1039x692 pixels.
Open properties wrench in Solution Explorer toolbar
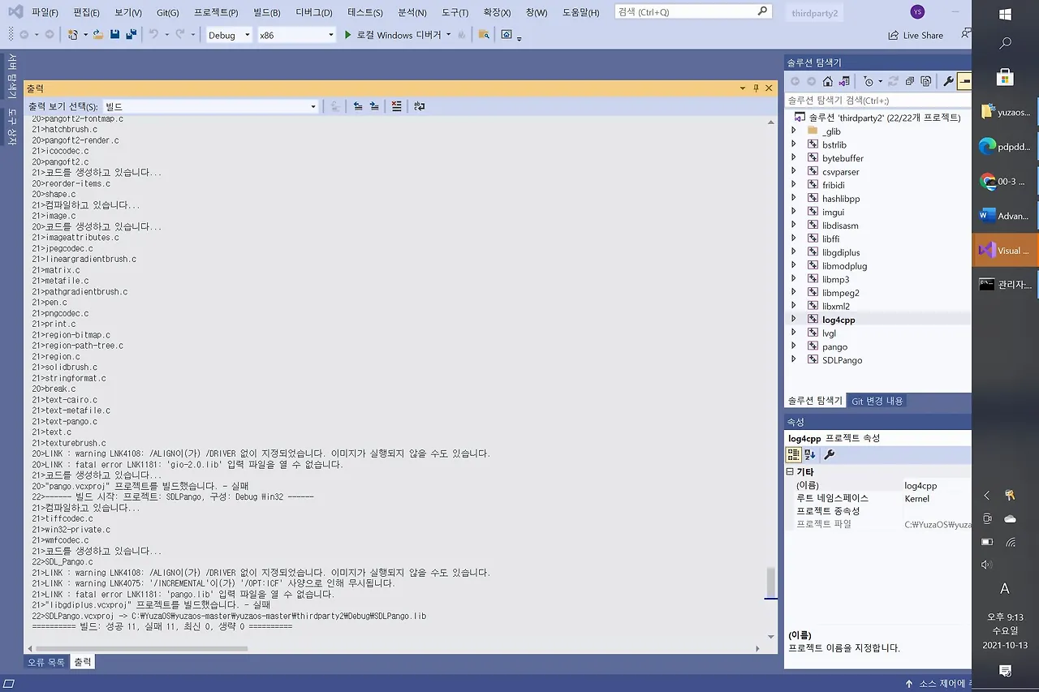pyautogui.click(x=948, y=81)
